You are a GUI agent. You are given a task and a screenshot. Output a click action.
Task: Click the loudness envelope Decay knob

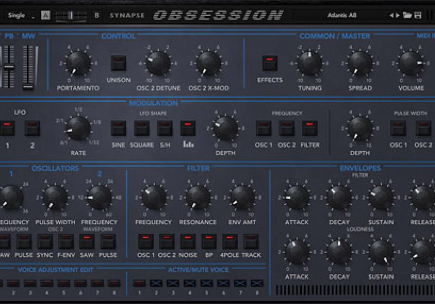[339, 252]
